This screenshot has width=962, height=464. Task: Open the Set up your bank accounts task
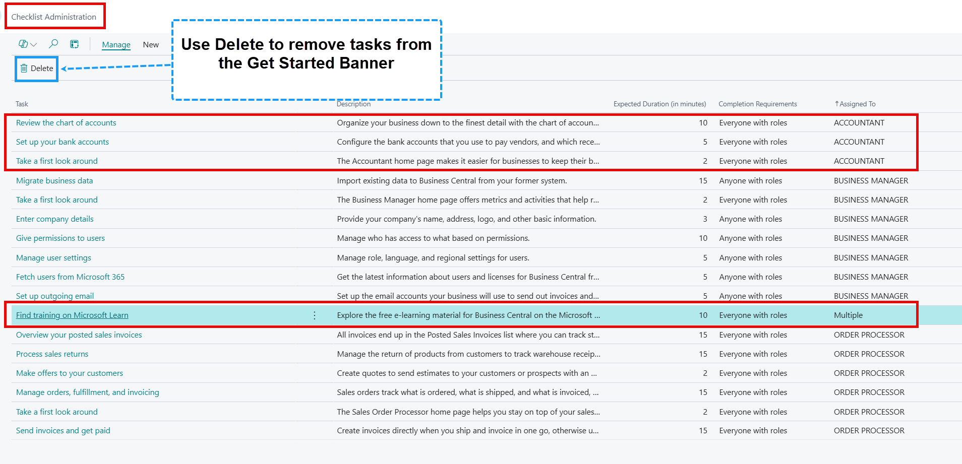(62, 142)
